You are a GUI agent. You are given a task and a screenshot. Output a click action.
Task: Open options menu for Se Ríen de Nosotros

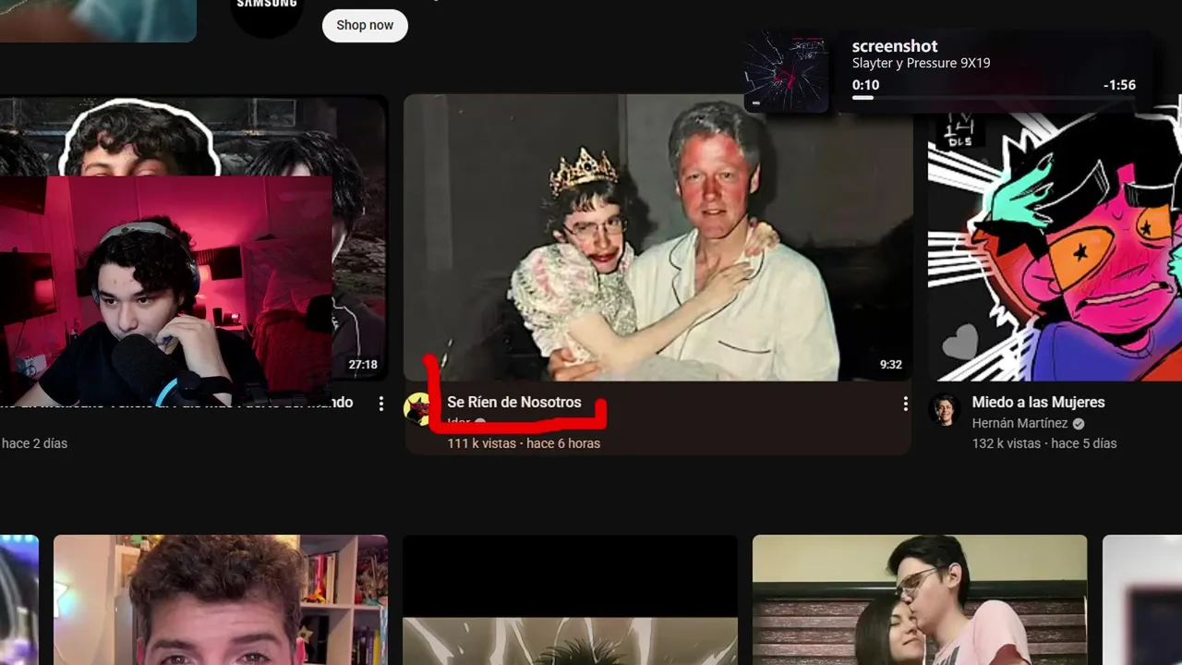[905, 404]
